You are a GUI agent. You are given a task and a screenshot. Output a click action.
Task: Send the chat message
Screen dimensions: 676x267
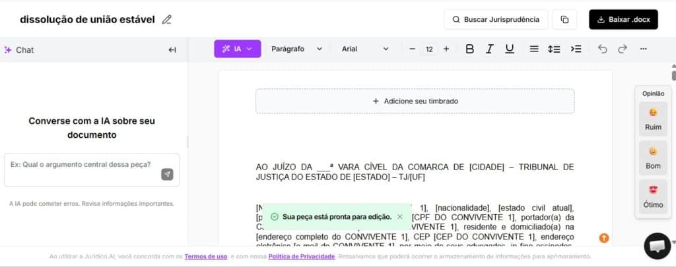(167, 174)
